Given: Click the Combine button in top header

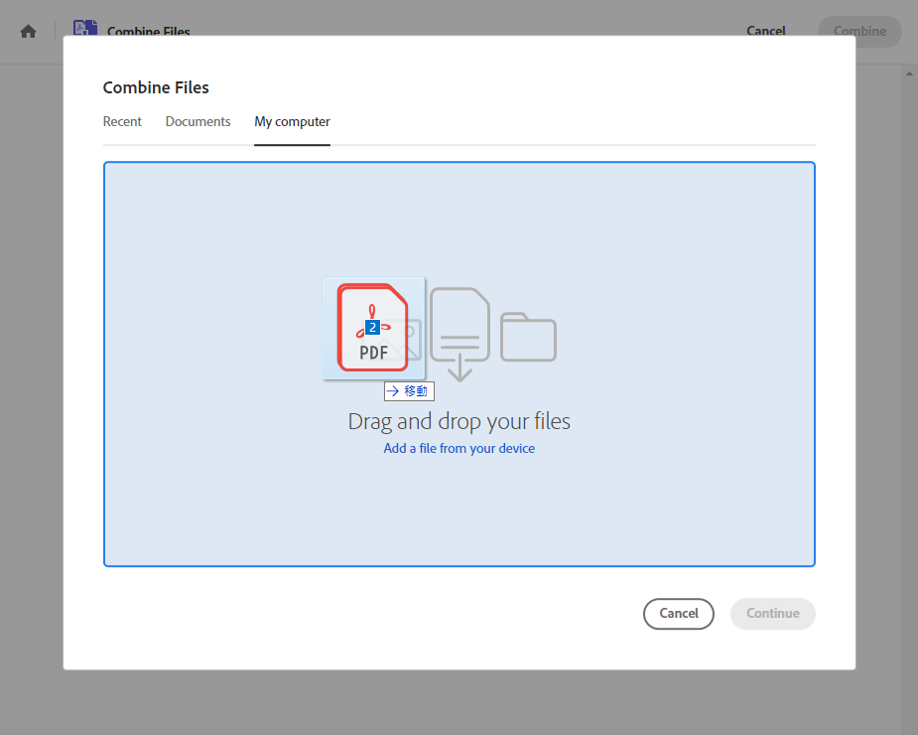Looking at the screenshot, I should pos(859,31).
